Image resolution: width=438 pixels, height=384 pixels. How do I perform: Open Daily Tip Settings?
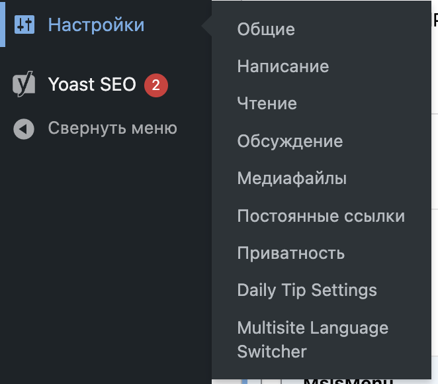click(307, 290)
